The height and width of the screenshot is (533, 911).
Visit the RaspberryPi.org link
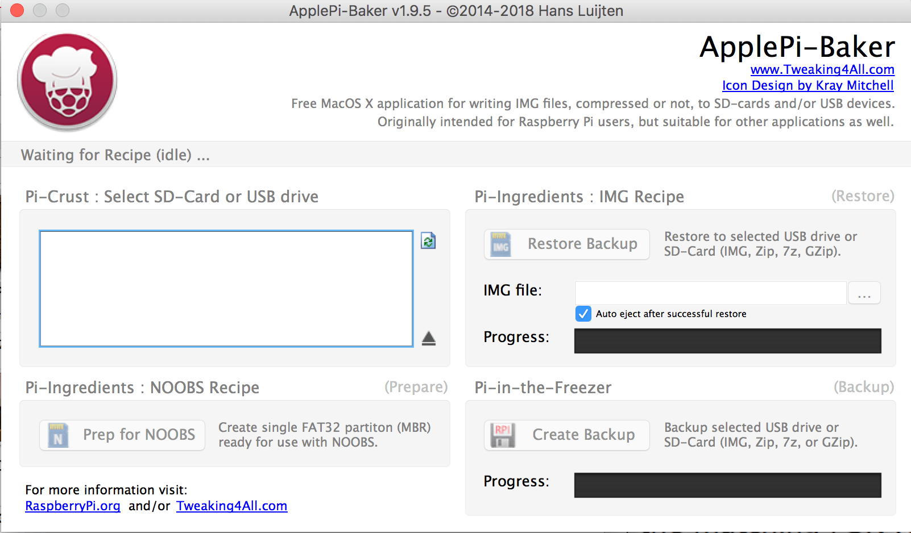click(x=73, y=506)
